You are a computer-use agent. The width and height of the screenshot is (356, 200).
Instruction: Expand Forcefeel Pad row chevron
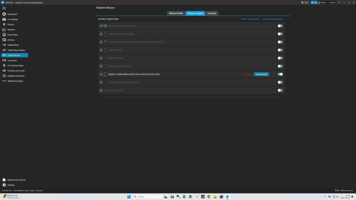[x=101, y=42]
